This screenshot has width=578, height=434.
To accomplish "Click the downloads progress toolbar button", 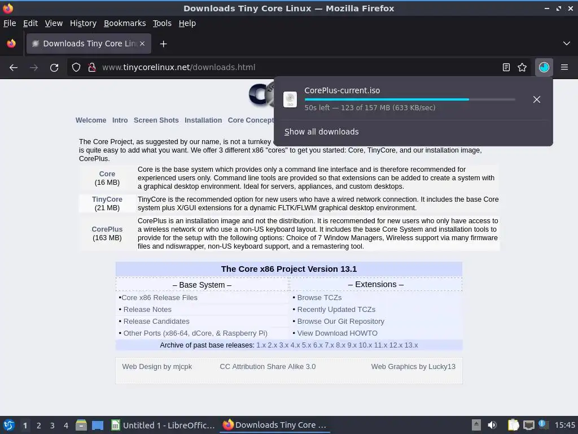I will tap(544, 68).
